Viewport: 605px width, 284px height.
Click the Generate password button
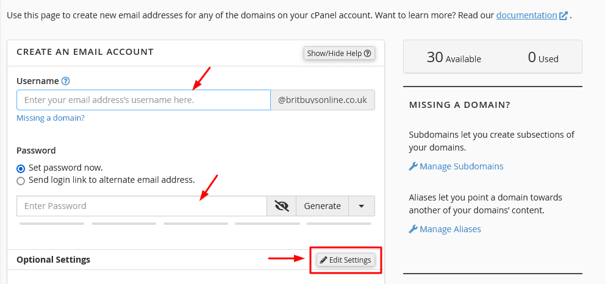coord(322,206)
